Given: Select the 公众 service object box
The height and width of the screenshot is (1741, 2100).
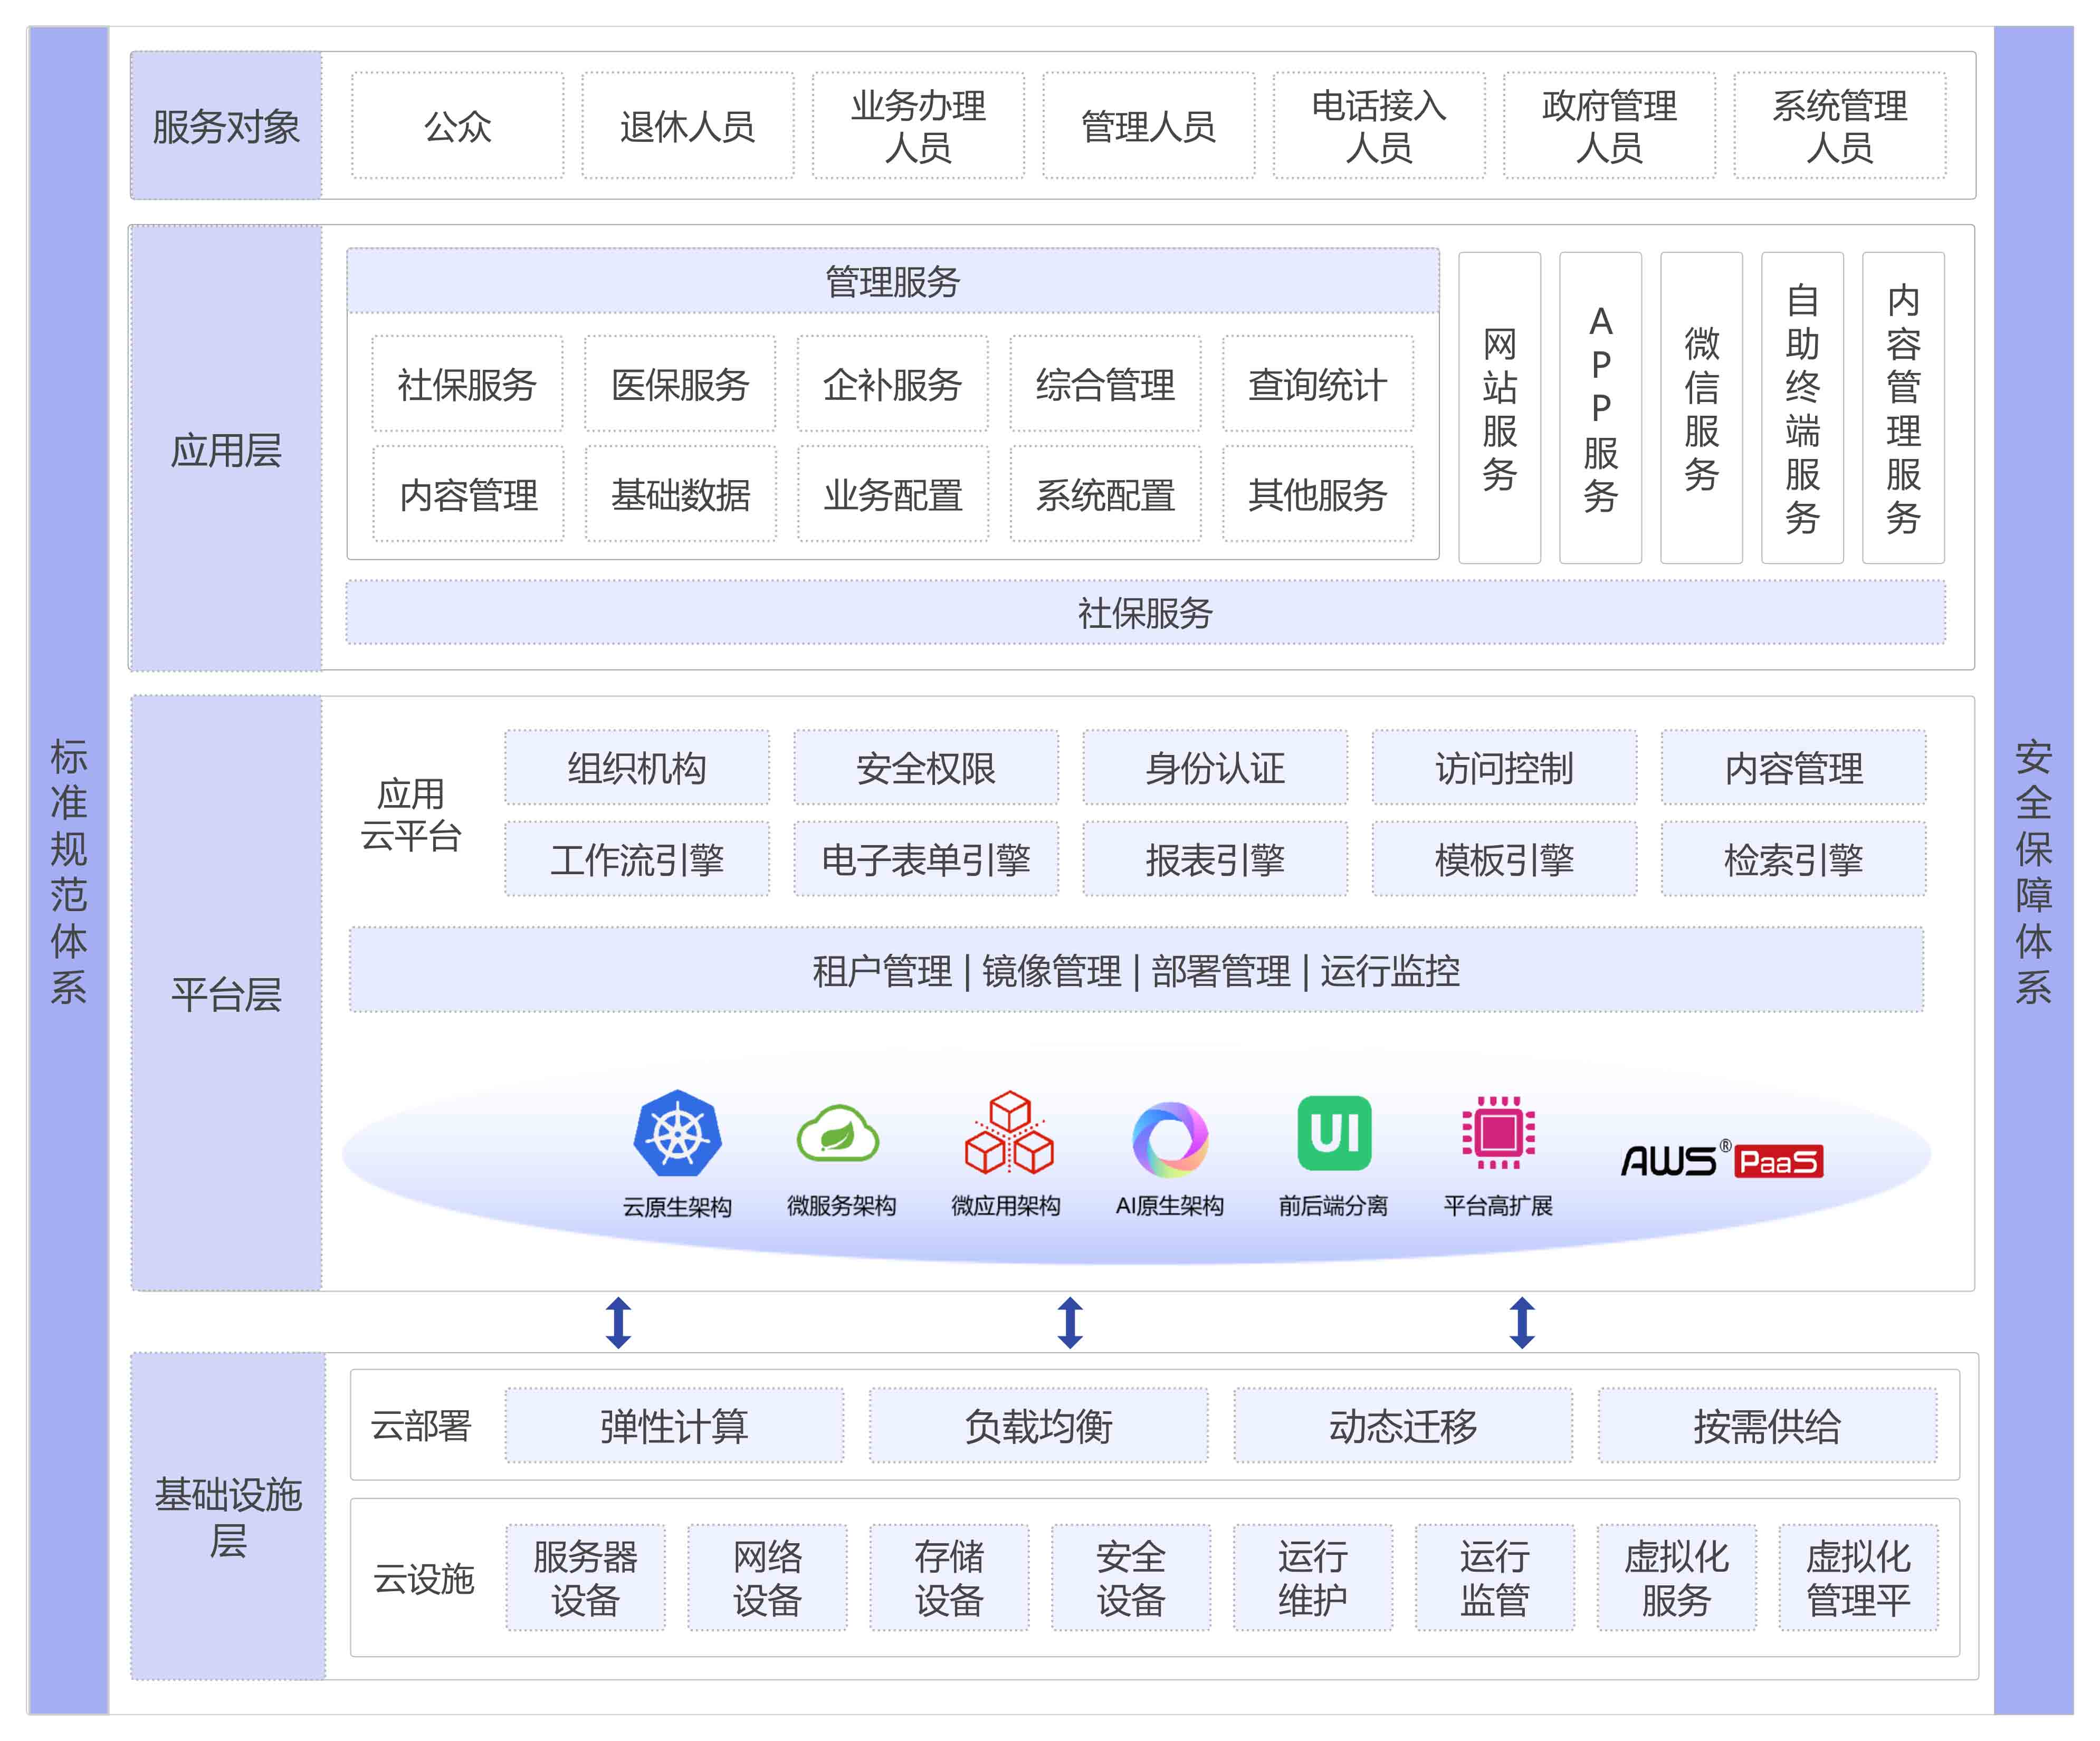Looking at the screenshot, I should [x=458, y=126].
